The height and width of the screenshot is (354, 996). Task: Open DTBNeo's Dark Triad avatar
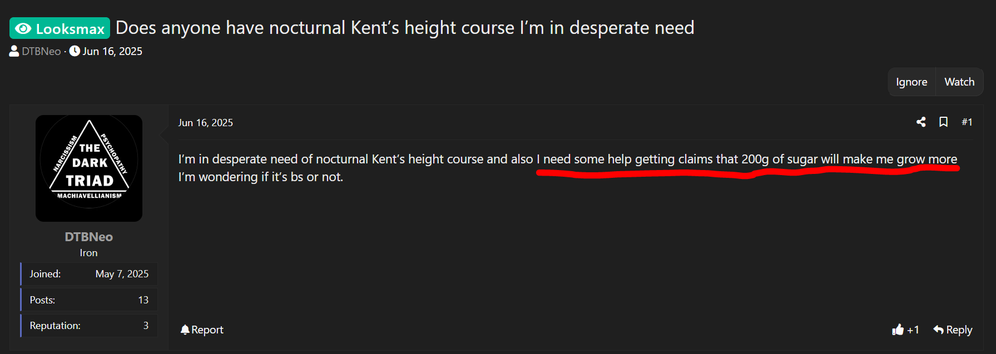[x=89, y=168]
